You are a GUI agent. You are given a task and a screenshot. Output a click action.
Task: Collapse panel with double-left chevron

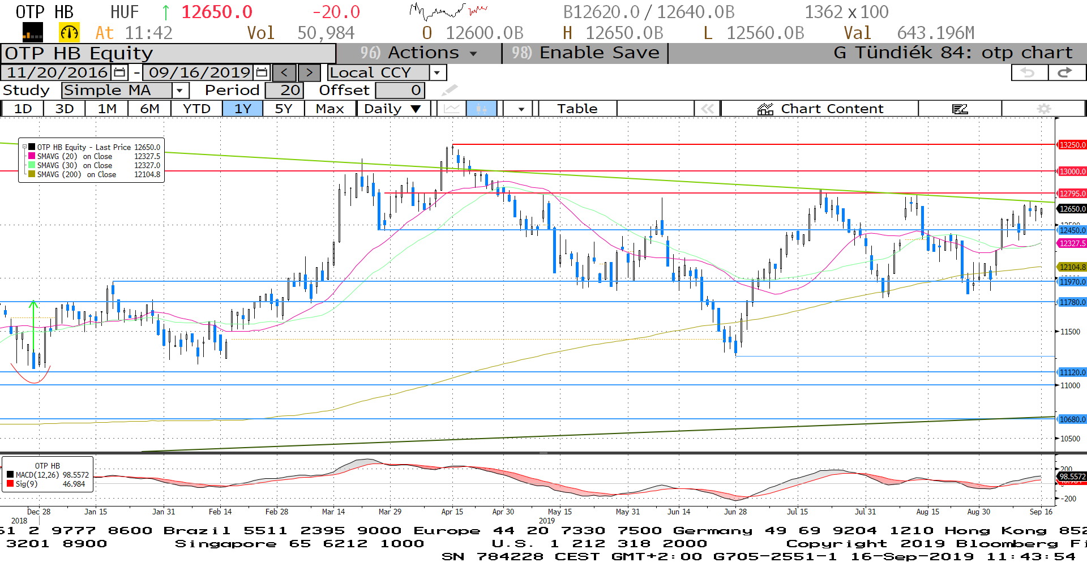(708, 109)
